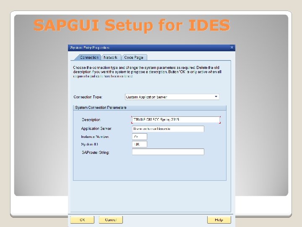This screenshot has height=227, width=302.
Task: Click the System ID label
Action: (90, 144)
